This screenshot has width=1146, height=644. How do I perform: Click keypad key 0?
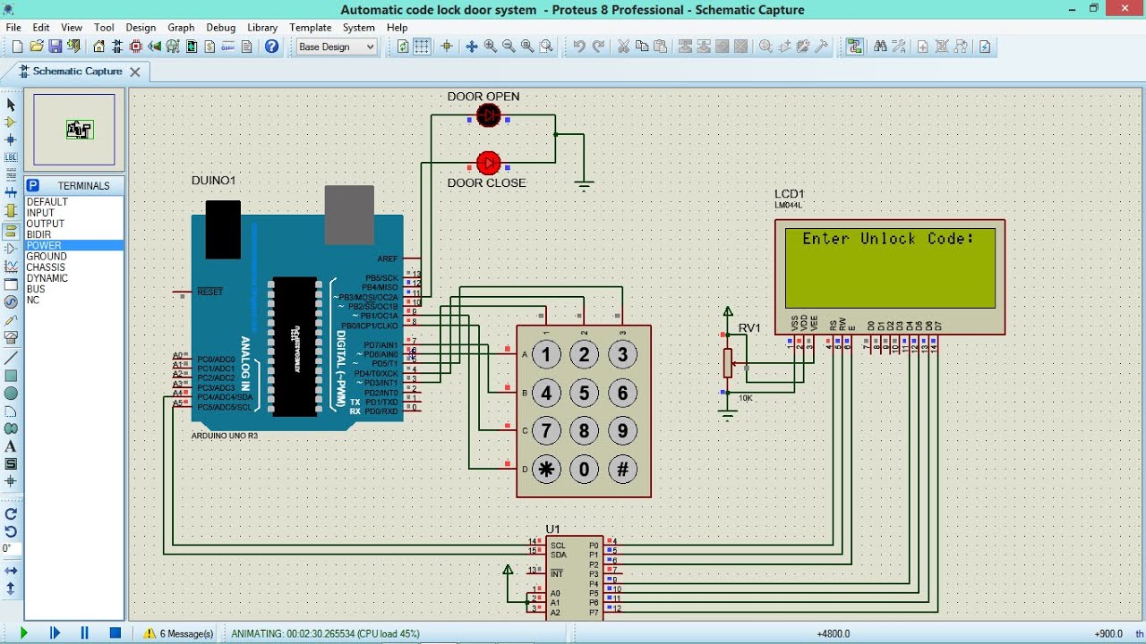[x=585, y=469]
